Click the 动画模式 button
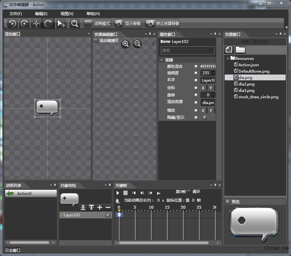The height and width of the screenshot is (256, 291). click(97, 23)
